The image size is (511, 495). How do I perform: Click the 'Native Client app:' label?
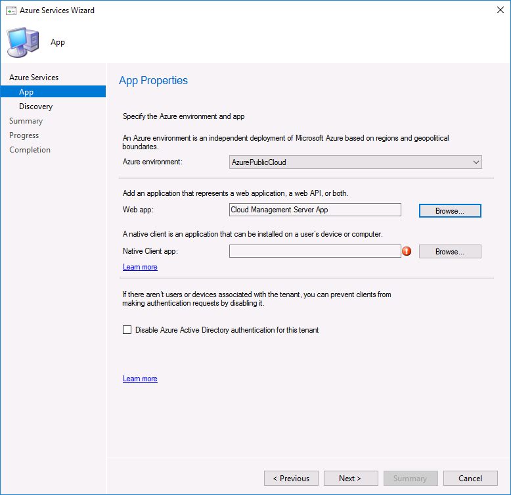150,251
